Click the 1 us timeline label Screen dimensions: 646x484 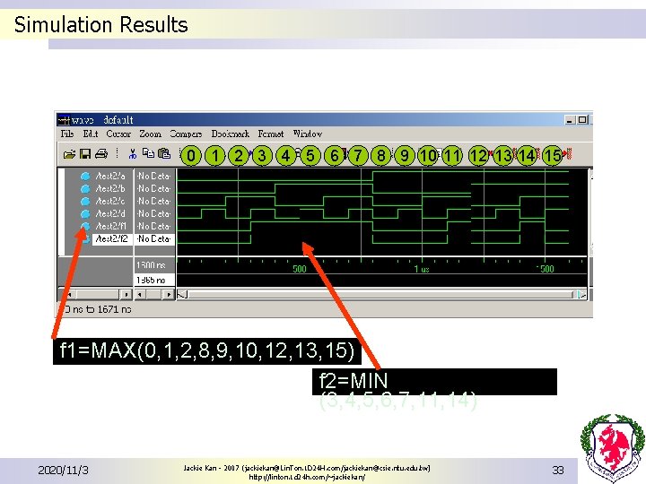click(422, 269)
